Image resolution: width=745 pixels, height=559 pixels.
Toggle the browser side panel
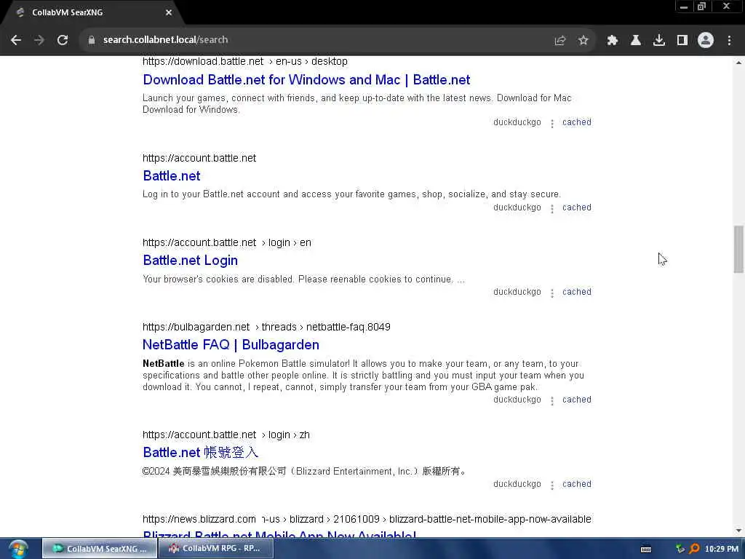click(x=682, y=41)
